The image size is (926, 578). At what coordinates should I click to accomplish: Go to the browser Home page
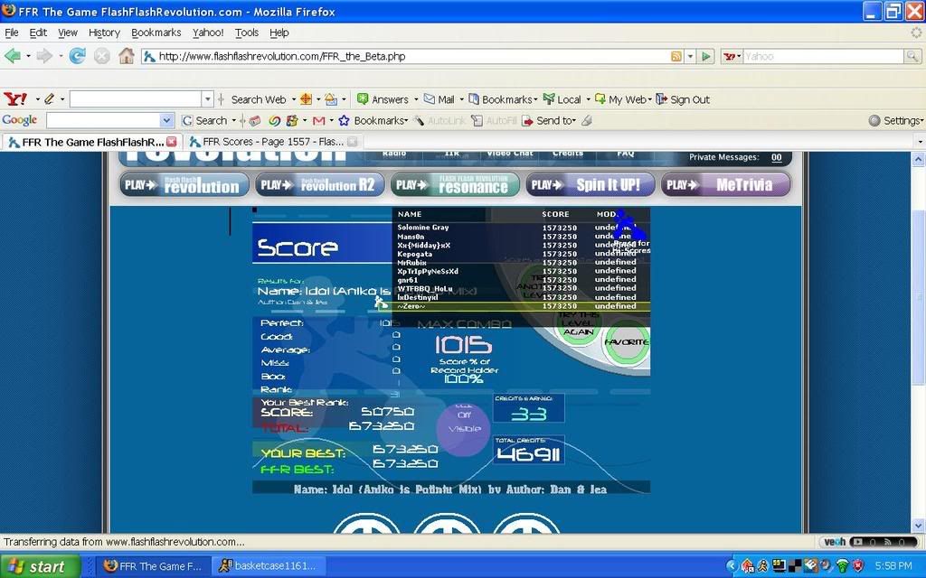[x=127, y=56]
